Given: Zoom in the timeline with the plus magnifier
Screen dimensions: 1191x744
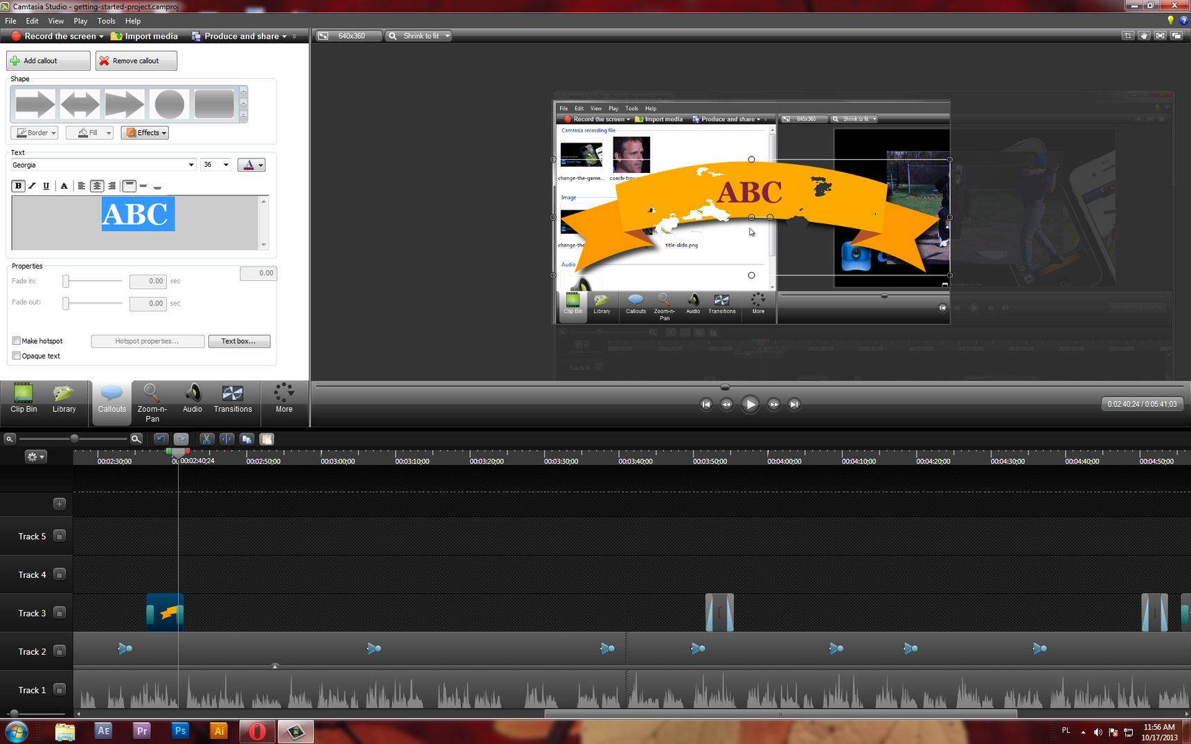Looking at the screenshot, I should point(136,439).
